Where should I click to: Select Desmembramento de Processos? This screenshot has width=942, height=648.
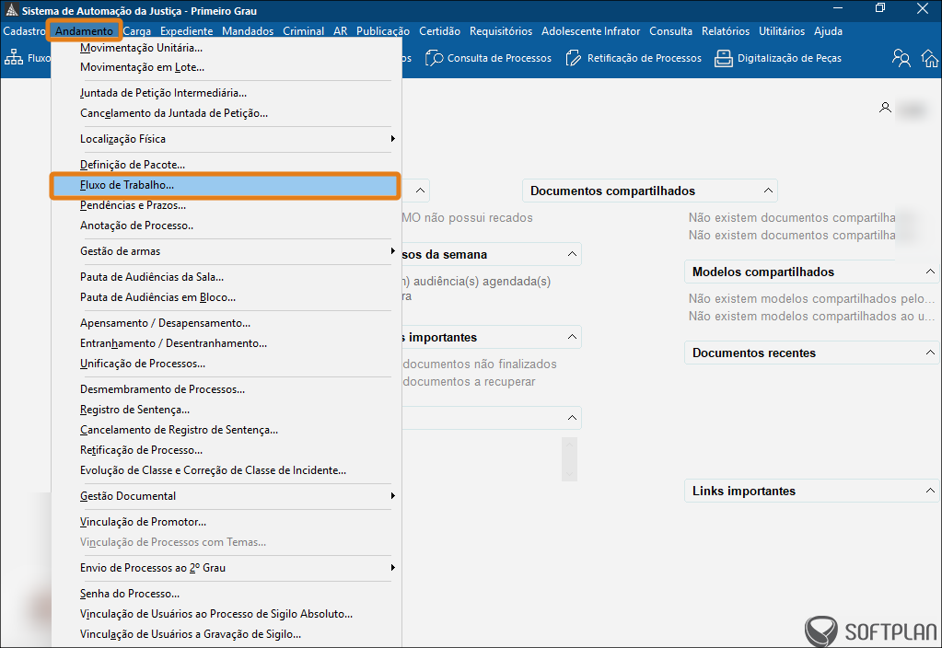click(x=226, y=389)
